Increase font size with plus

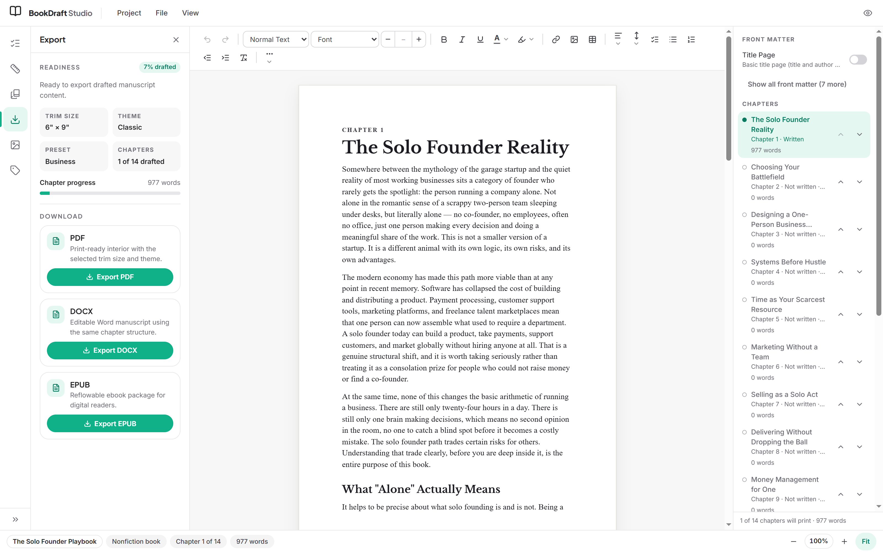click(x=419, y=39)
